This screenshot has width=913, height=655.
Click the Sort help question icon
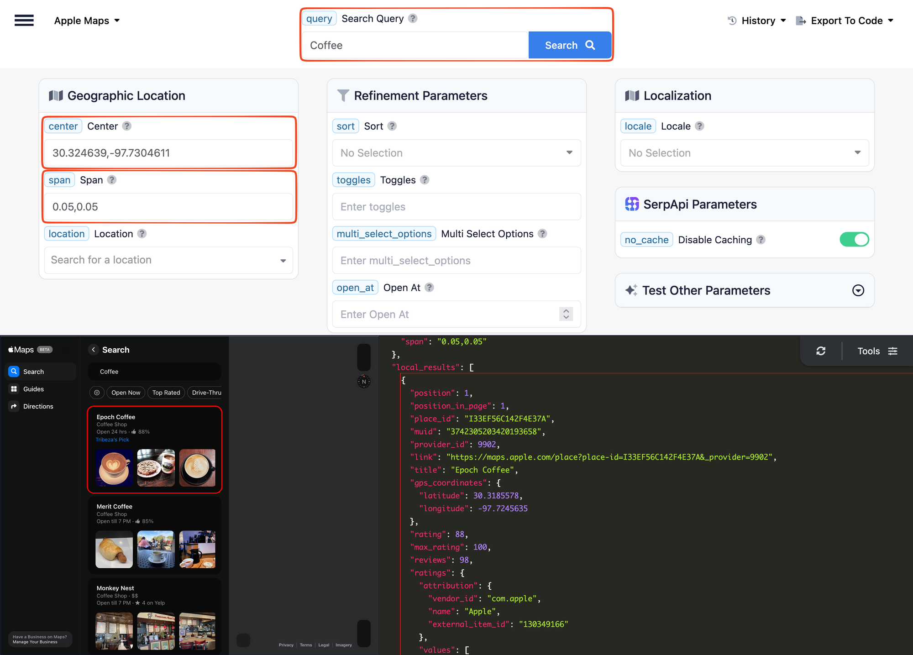[392, 126]
